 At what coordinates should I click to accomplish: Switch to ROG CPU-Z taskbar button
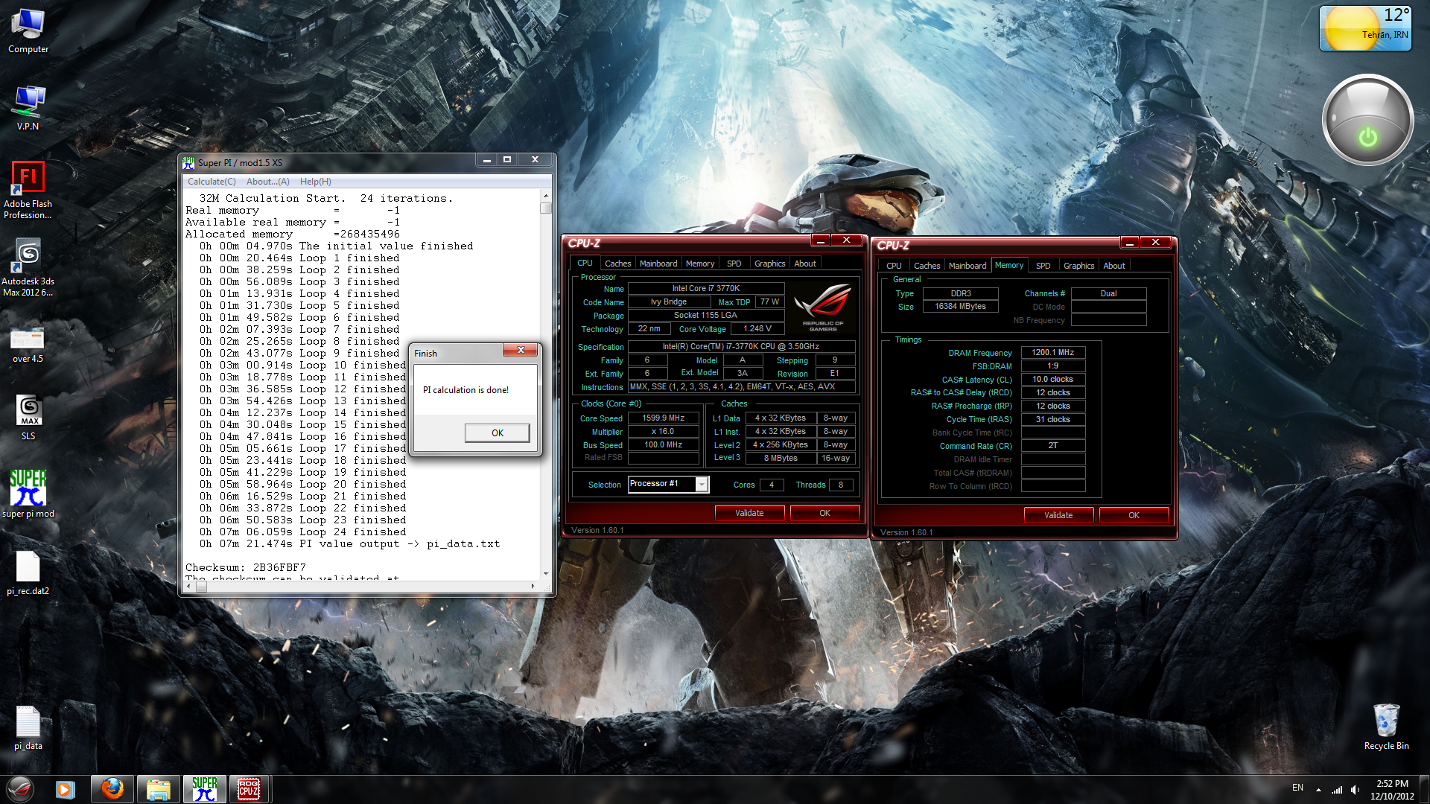coord(249,789)
